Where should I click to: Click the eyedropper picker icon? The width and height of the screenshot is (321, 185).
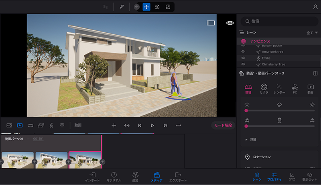[x=122, y=7]
